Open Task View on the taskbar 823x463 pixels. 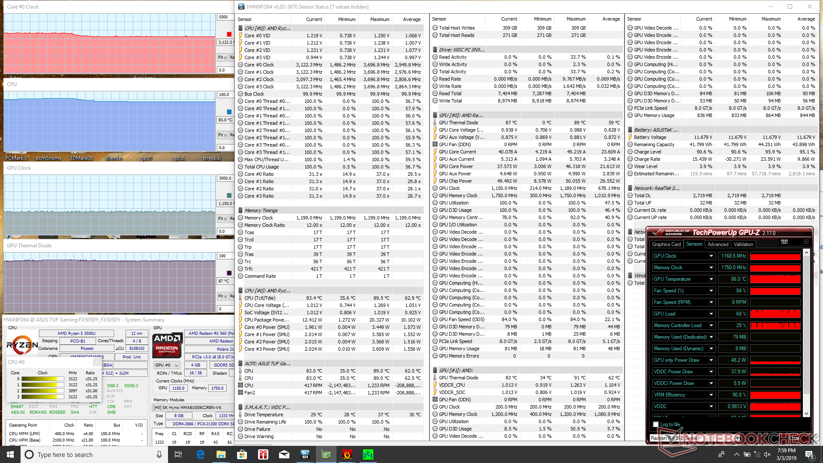pos(178,454)
